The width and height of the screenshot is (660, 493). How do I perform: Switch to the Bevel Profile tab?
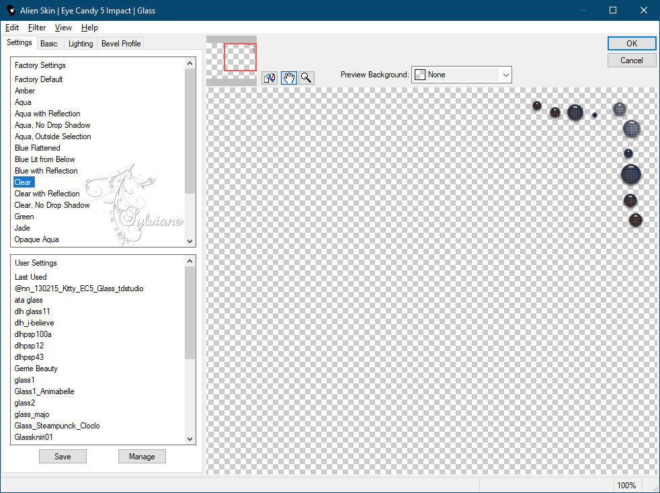coord(121,44)
